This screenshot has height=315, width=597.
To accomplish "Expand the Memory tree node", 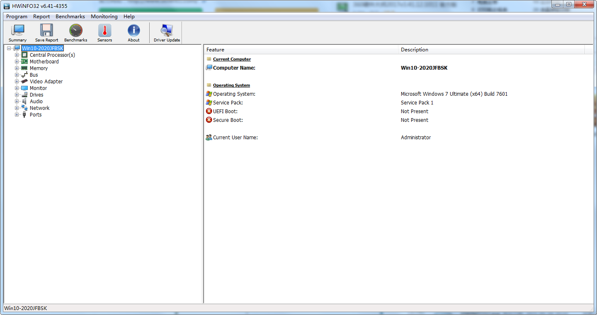I will click(x=17, y=68).
